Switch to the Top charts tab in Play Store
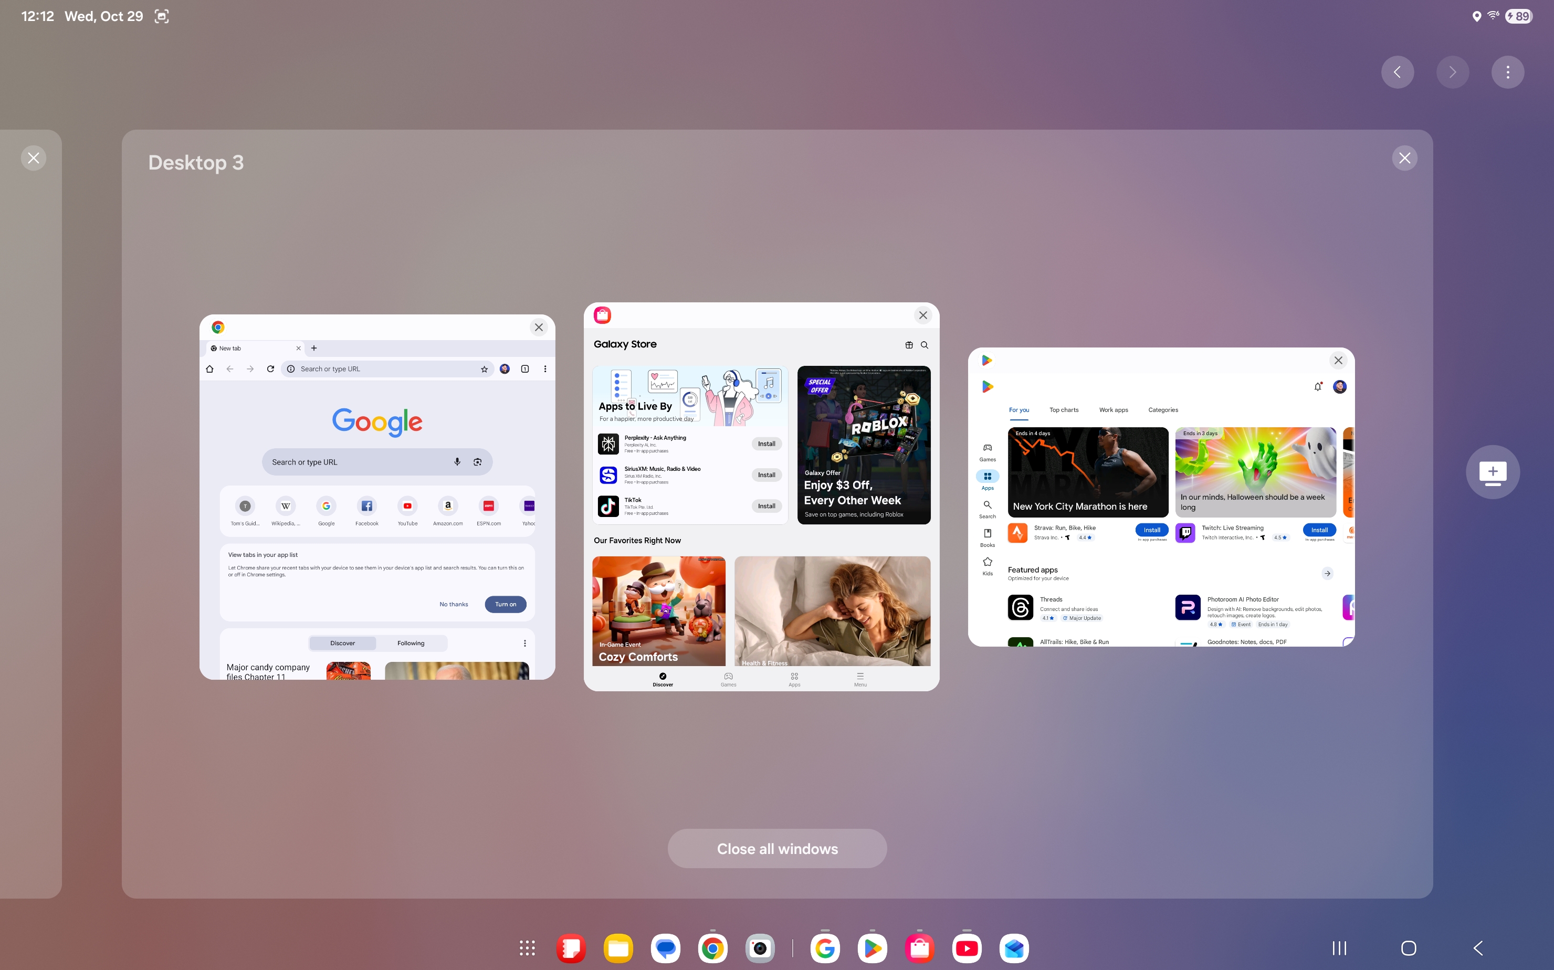 pyautogui.click(x=1065, y=410)
